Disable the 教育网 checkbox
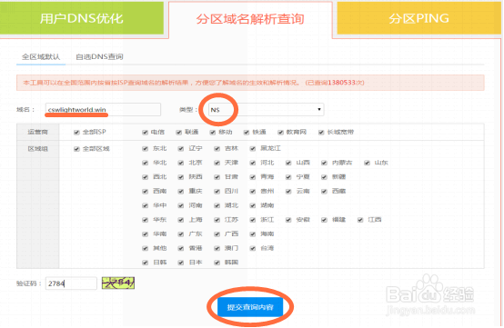 (280, 133)
